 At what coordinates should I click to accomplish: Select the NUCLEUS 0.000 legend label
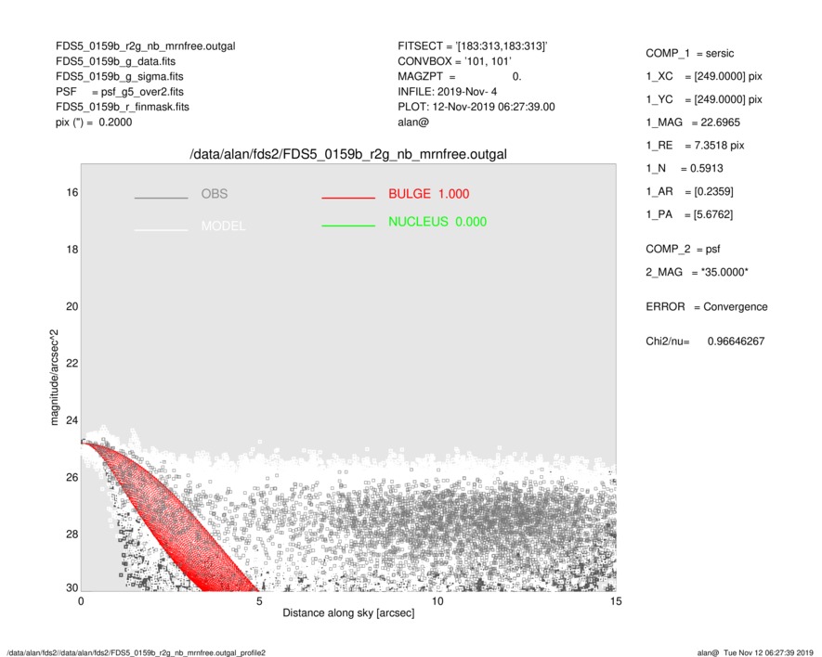pos(437,222)
